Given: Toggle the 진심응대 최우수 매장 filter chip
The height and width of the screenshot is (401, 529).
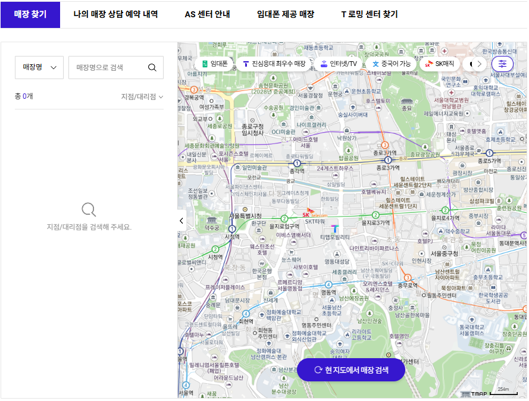Looking at the screenshot, I should point(274,64).
